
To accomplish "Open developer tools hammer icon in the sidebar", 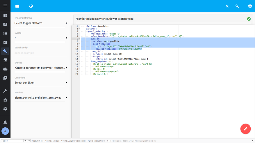I will [x=5, y=91].
